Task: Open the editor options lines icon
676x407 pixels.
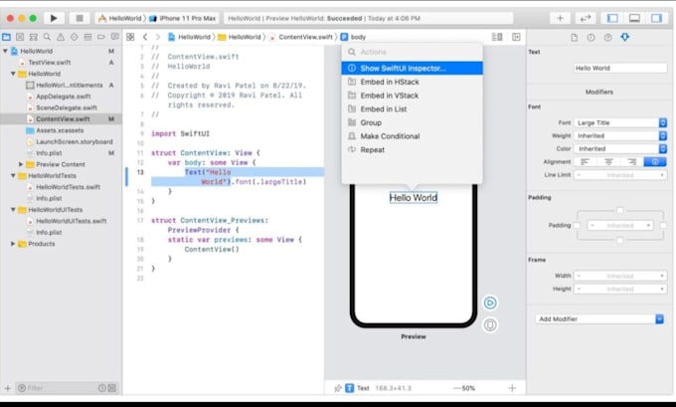Action: 497,37
